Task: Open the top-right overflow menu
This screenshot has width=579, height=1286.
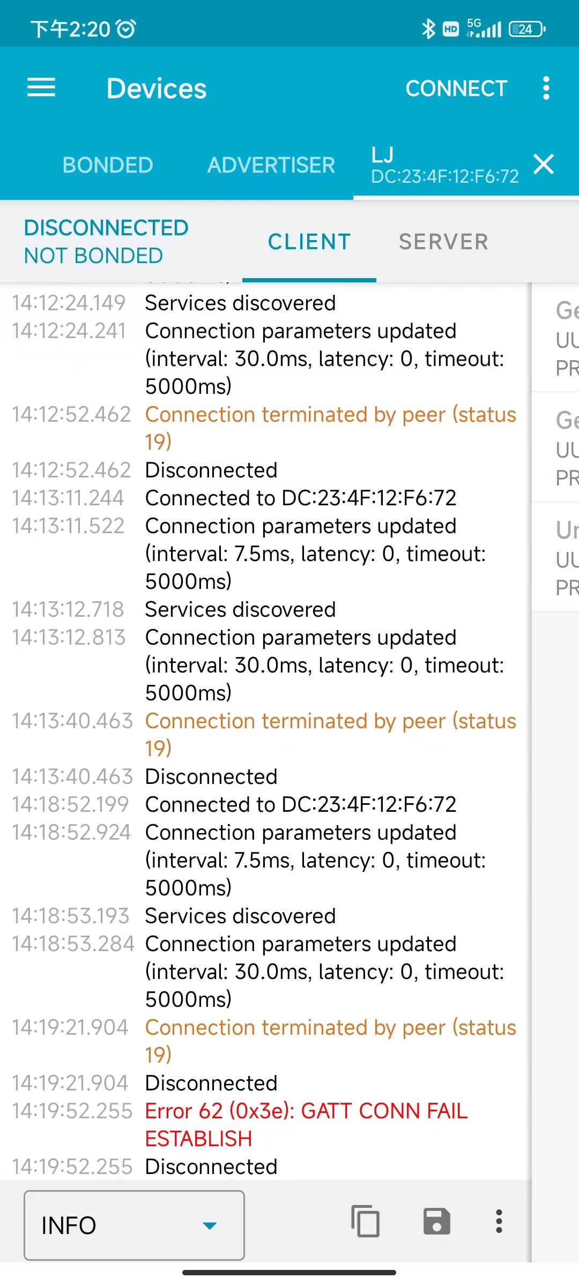Action: pos(546,88)
